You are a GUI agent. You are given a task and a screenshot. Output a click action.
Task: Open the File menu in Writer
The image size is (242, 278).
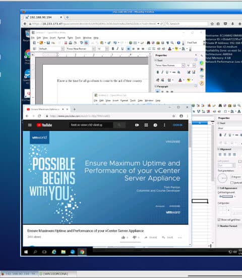click(33, 38)
